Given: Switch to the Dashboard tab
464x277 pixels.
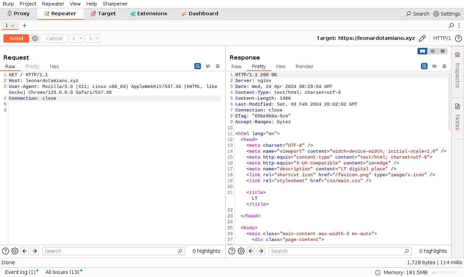Looking at the screenshot, I should [x=200, y=14].
